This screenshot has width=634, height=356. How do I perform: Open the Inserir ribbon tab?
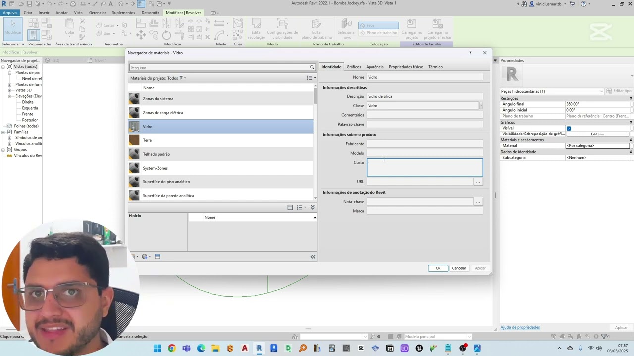[x=44, y=13]
